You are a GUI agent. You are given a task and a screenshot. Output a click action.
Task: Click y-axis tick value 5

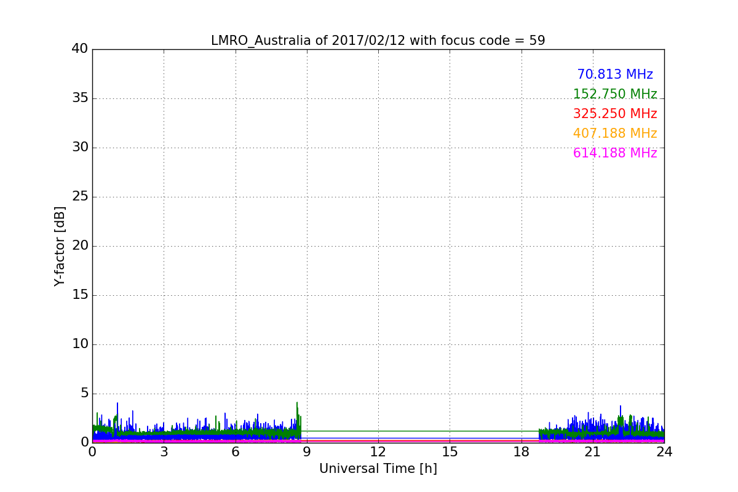84,393
